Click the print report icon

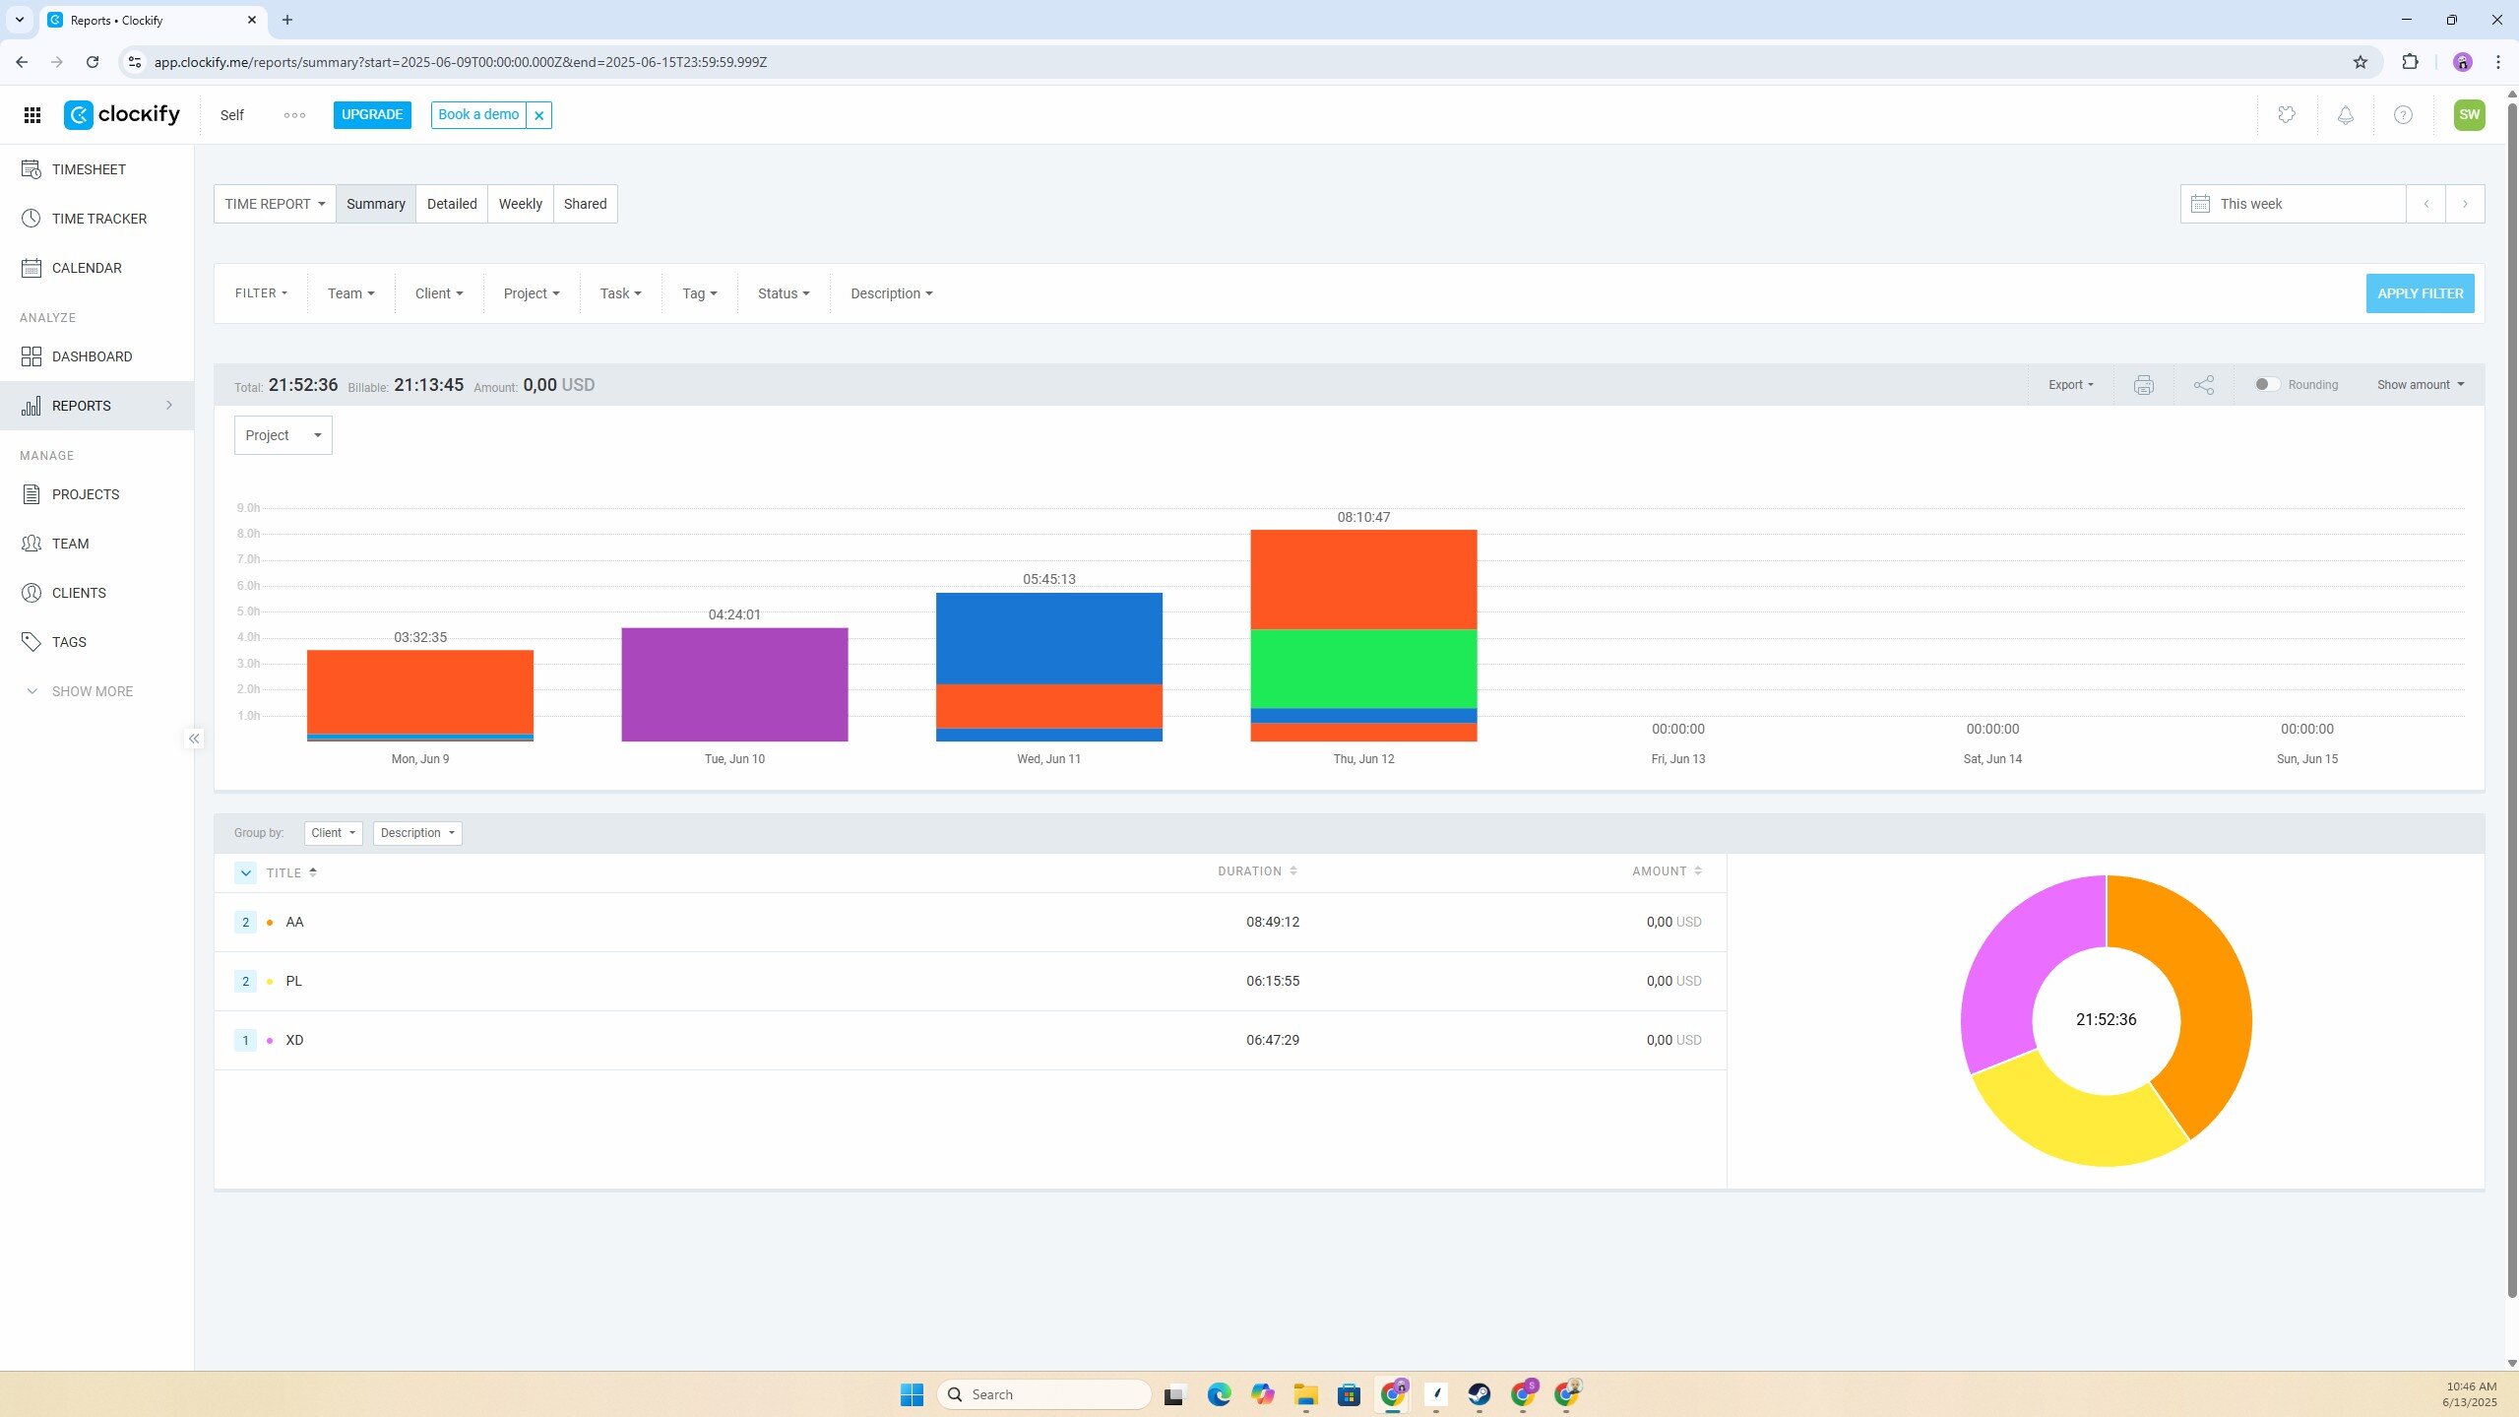point(2143,385)
